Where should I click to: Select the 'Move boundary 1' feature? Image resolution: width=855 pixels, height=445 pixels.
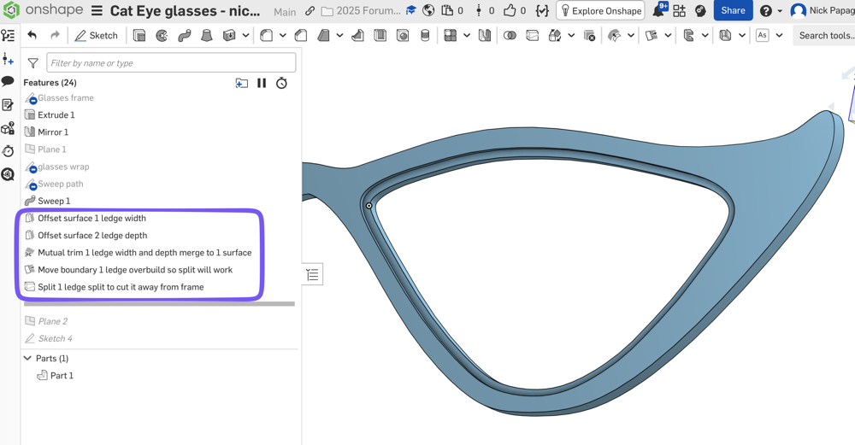(x=135, y=270)
